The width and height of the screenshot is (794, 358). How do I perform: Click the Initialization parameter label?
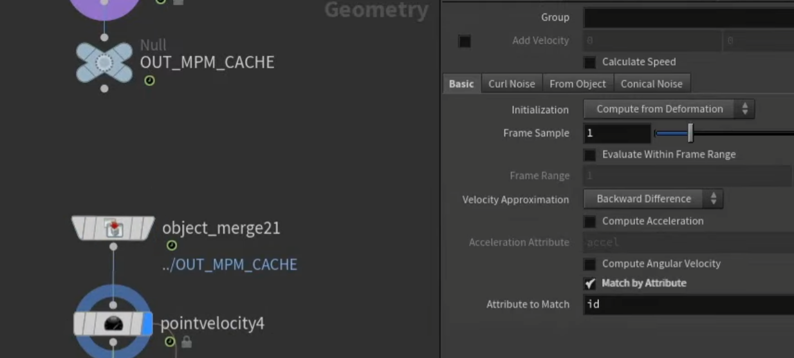point(540,109)
